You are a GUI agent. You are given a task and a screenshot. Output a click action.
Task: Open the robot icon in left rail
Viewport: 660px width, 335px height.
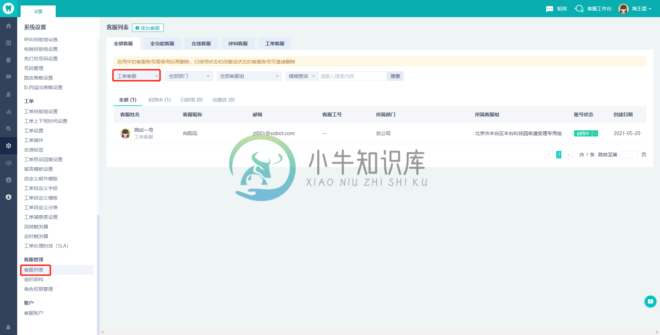point(9,180)
